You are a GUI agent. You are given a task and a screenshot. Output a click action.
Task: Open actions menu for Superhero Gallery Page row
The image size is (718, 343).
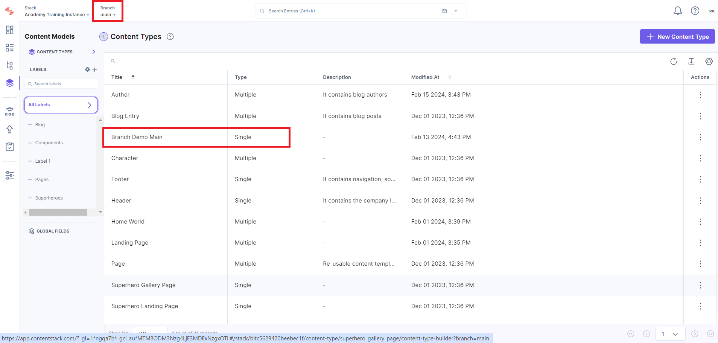[700, 285]
